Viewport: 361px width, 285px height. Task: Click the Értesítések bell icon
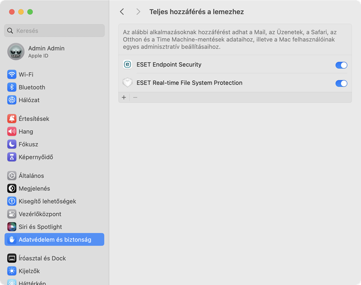pos(12,119)
